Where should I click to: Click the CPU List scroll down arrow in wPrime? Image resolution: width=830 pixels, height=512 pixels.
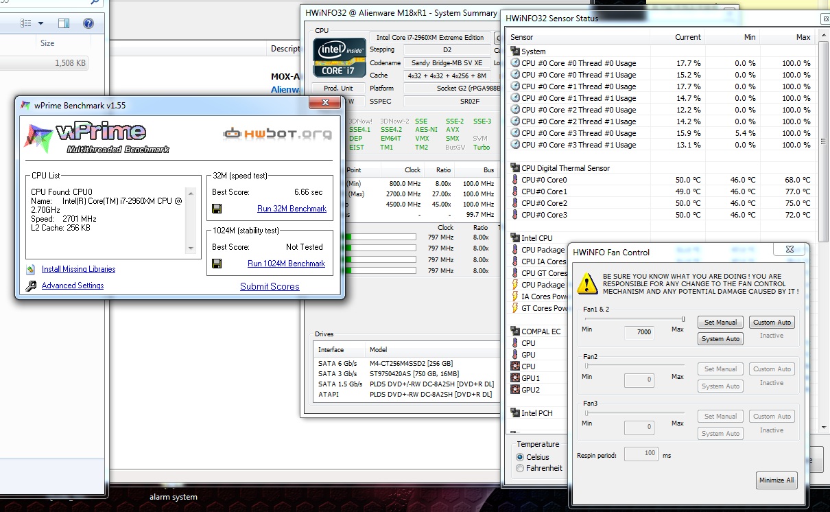point(191,248)
